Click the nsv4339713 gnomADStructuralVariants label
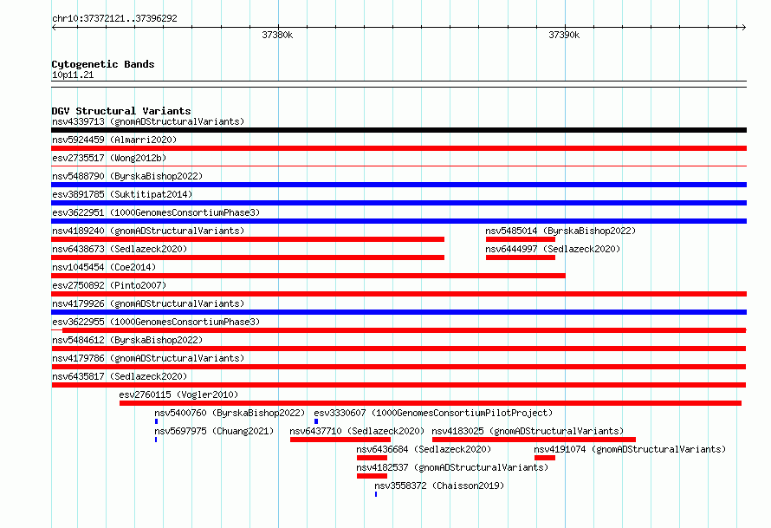771x528 pixels. 148,121
